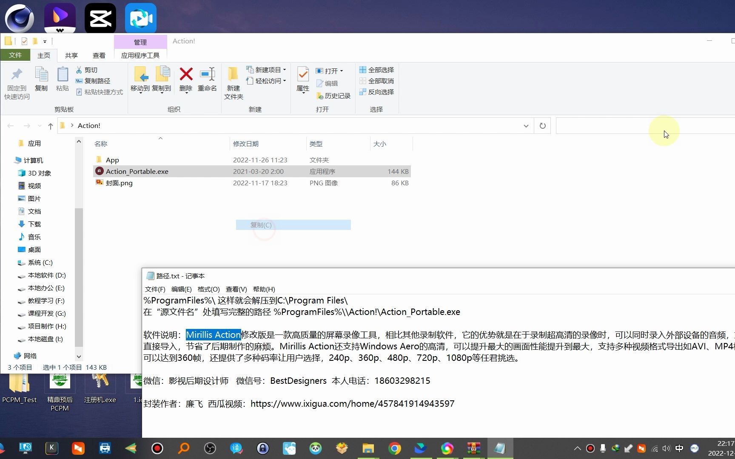Click the red Delete icon
This screenshot has height=459, width=735.
pyautogui.click(x=186, y=74)
